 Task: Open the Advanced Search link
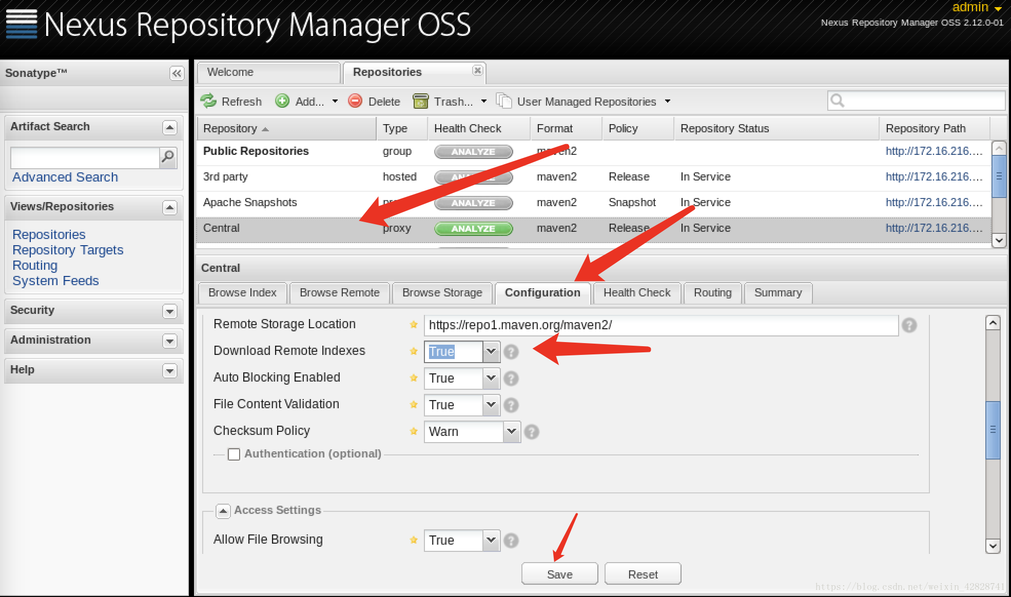tap(65, 177)
